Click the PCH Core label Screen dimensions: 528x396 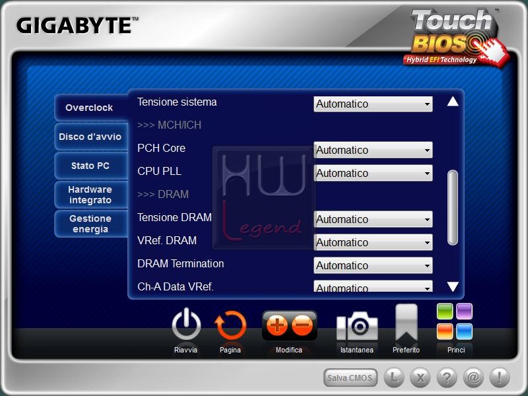(161, 148)
